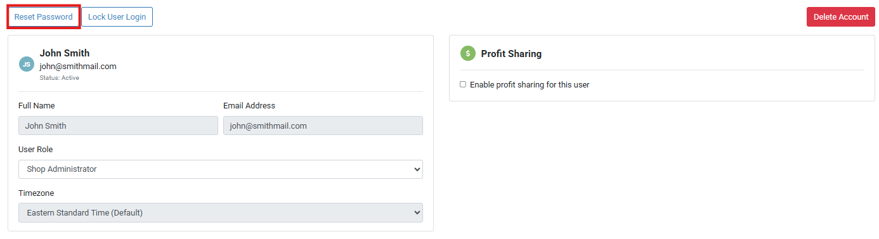The width and height of the screenshot is (879, 239).
Task: Lock the user login
Action: [117, 17]
